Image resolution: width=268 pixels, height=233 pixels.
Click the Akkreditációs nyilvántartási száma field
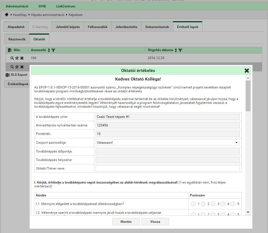coord(167,125)
